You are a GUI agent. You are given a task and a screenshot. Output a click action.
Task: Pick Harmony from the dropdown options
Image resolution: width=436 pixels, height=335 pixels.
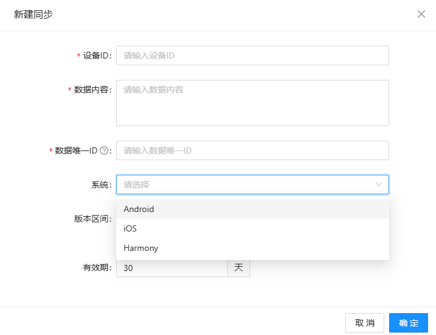click(x=253, y=248)
